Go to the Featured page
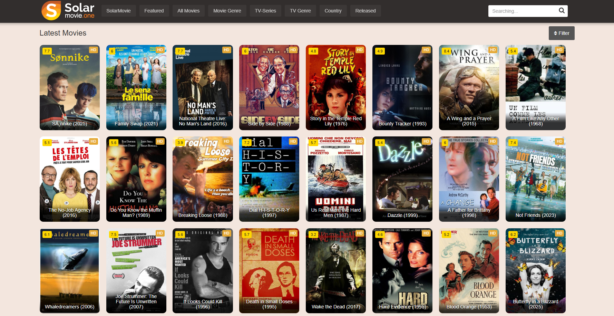Image resolution: width=614 pixels, height=316 pixels. pos(154,11)
